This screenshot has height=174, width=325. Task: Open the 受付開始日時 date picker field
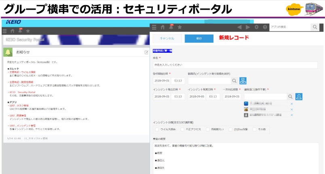coord(162,81)
